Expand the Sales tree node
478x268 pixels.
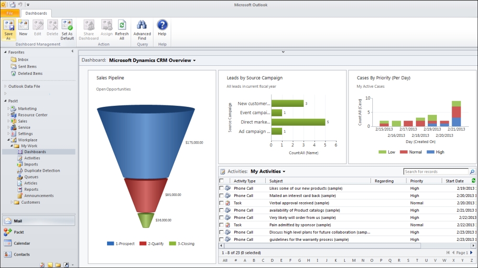[x=8, y=121]
